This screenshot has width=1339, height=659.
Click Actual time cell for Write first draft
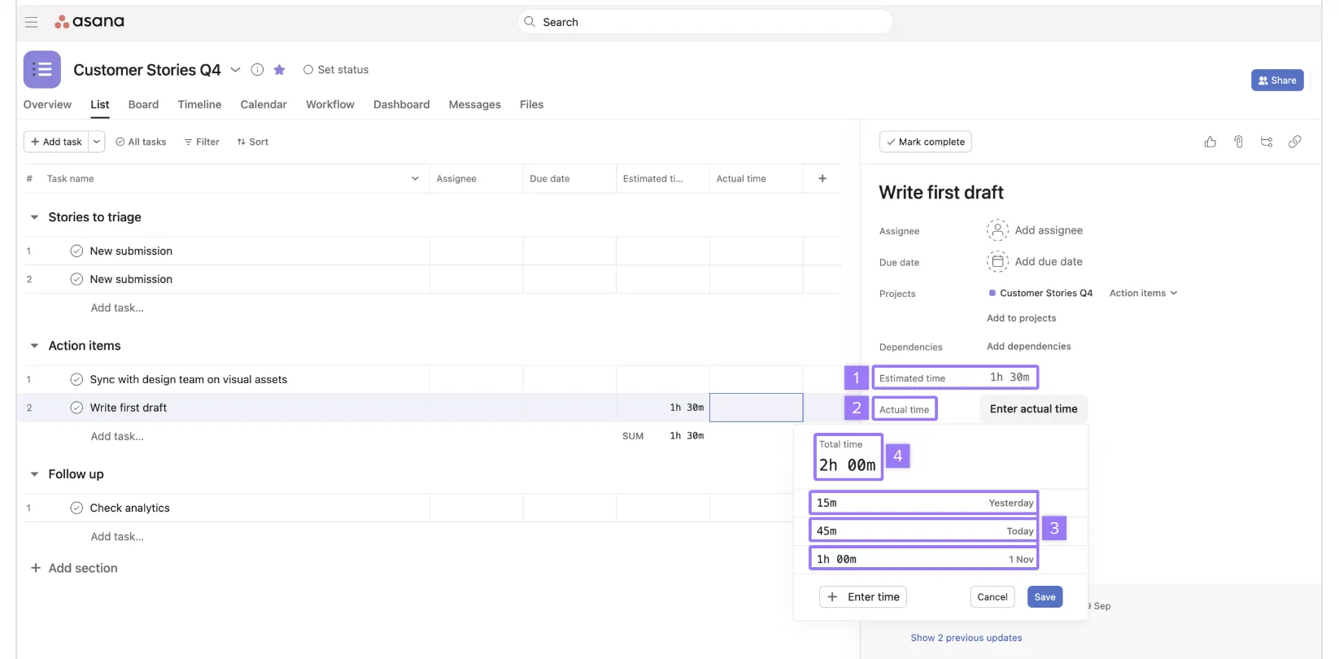(x=757, y=408)
